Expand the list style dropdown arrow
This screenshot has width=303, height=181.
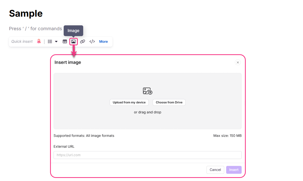pyautogui.click(x=56, y=41)
